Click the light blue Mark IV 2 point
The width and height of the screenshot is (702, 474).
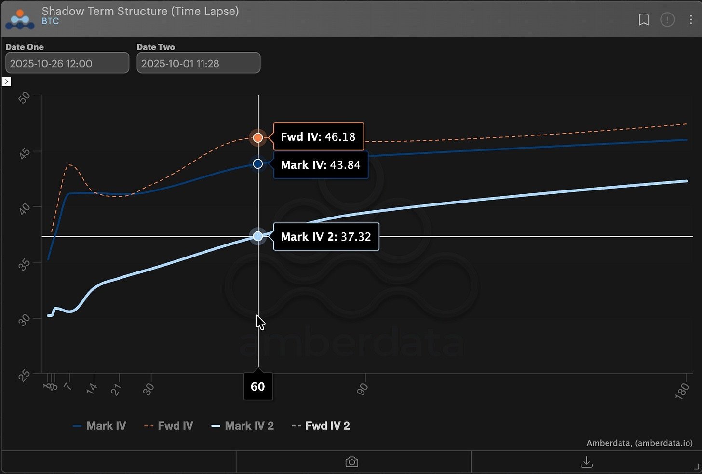(258, 236)
